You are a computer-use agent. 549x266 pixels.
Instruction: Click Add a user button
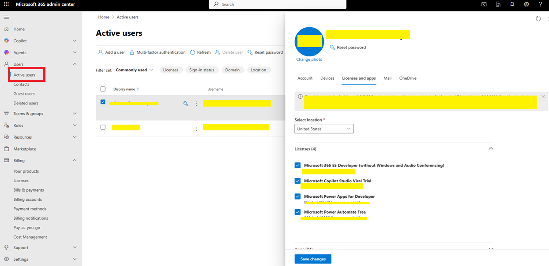(x=112, y=52)
